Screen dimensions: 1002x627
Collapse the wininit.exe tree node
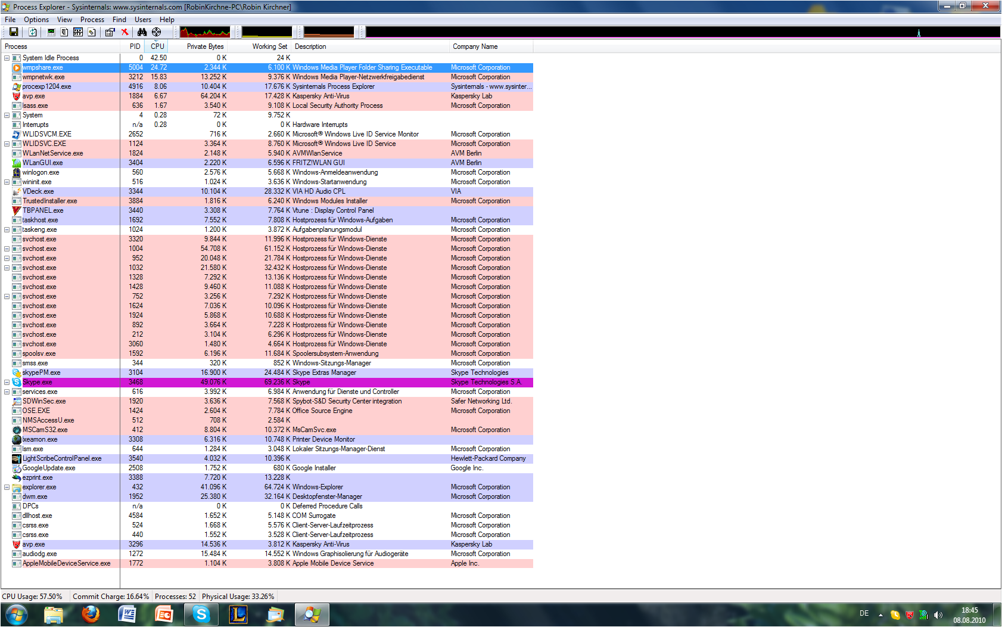pyautogui.click(x=7, y=182)
